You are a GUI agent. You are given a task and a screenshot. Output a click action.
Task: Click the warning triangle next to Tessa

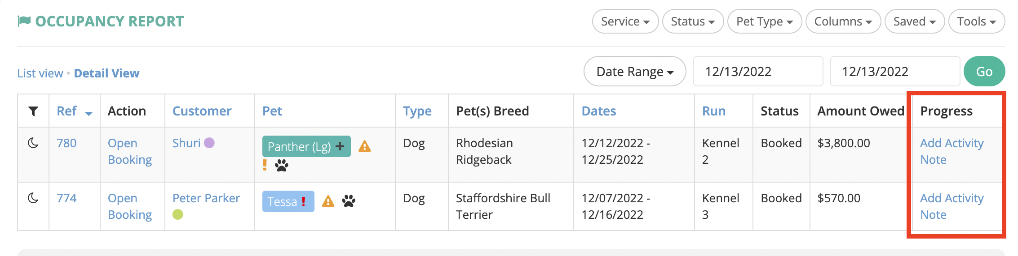[328, 201]
